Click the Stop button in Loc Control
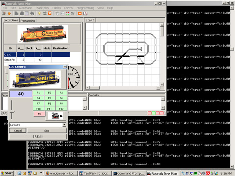This screenshot has width=235, height=176. 47,131
